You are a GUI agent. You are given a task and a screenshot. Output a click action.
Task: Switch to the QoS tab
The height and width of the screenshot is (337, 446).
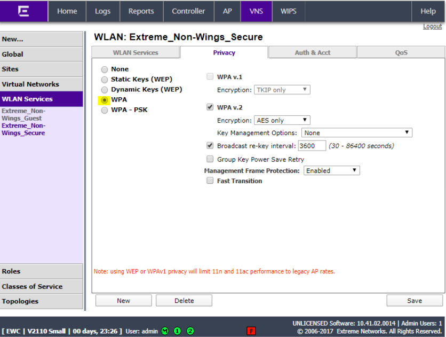401,53
